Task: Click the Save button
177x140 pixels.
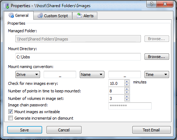Action: (25, 130)
